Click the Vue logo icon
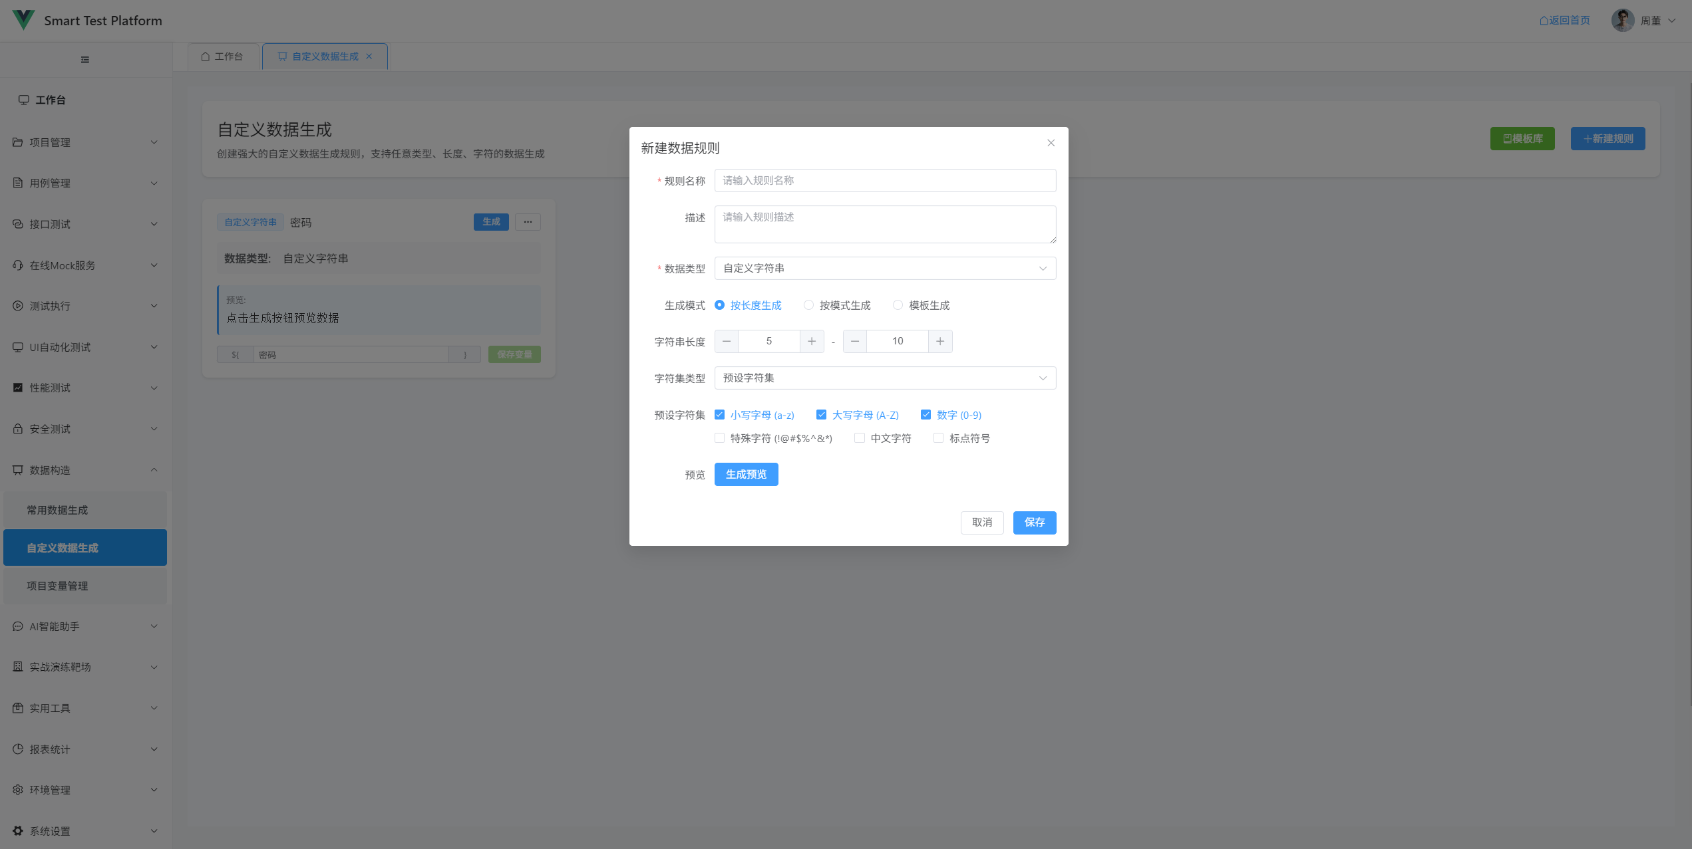1692x849 pixels. point(23,20)
